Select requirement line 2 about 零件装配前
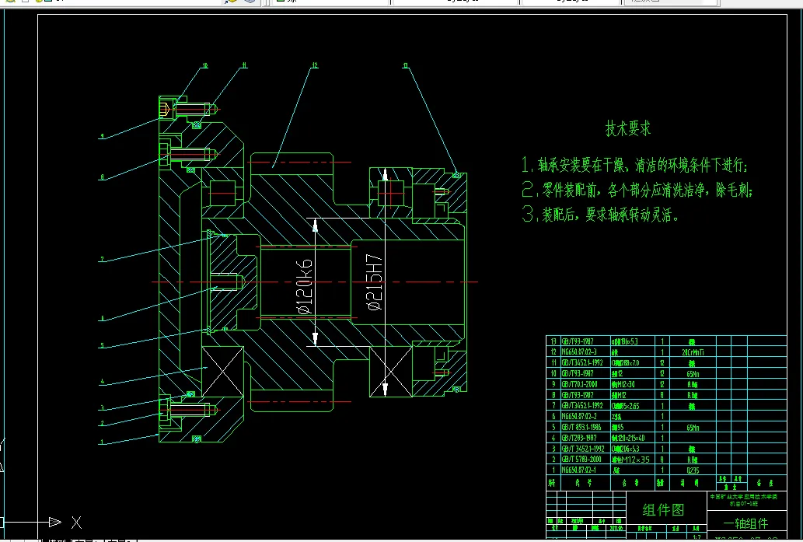Viewport: 803px width, 542px height. tap(637, 190)
